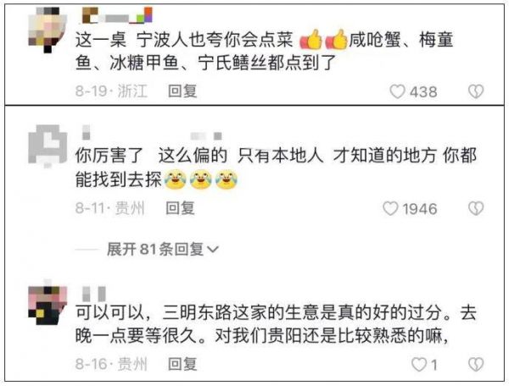Select the comment text about 咸呛蟹 and 梅童鱼
The width and height of the screenshot is (509, 386).
pyautogui.click(x=264, y=51)
